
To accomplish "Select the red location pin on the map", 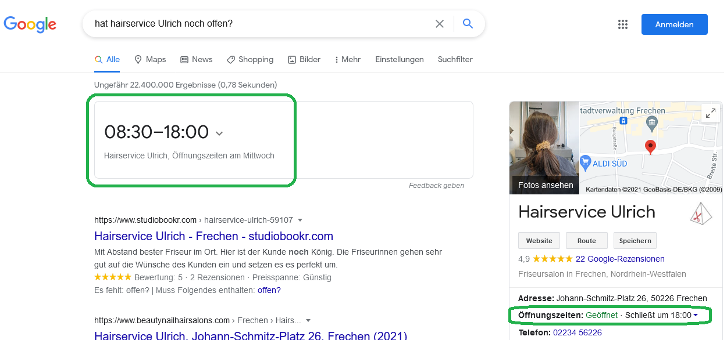I will 651,147.
